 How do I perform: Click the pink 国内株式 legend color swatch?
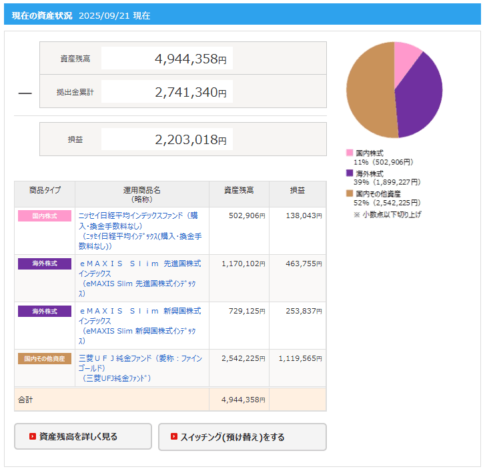coord(350,153)
